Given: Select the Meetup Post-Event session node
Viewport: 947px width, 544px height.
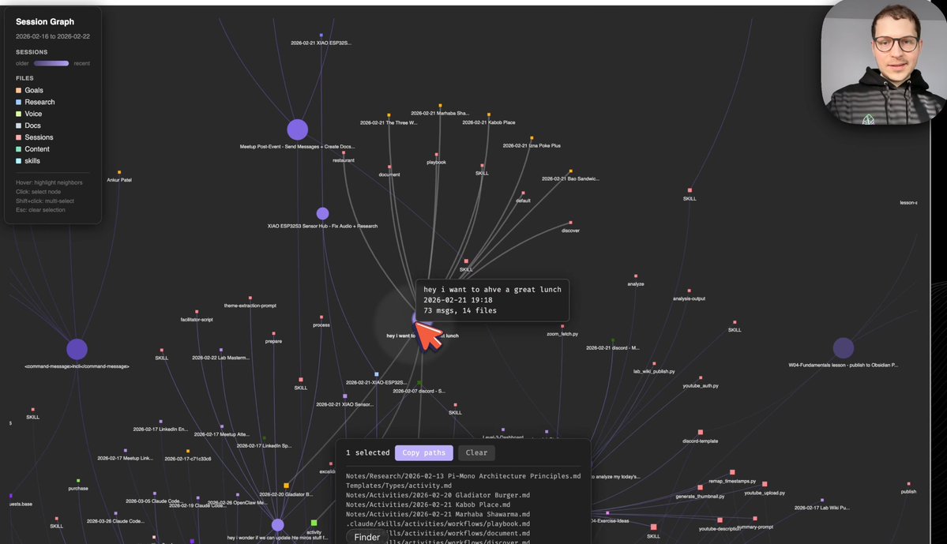Looking at the screenshot, I should click(297, 129).
